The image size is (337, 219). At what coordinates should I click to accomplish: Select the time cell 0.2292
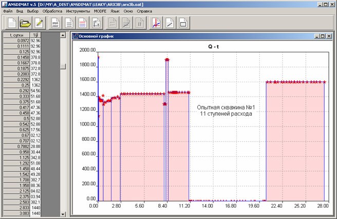coord(16,80)
